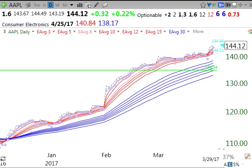Click the floppy disk save icon

pos(234,5)
